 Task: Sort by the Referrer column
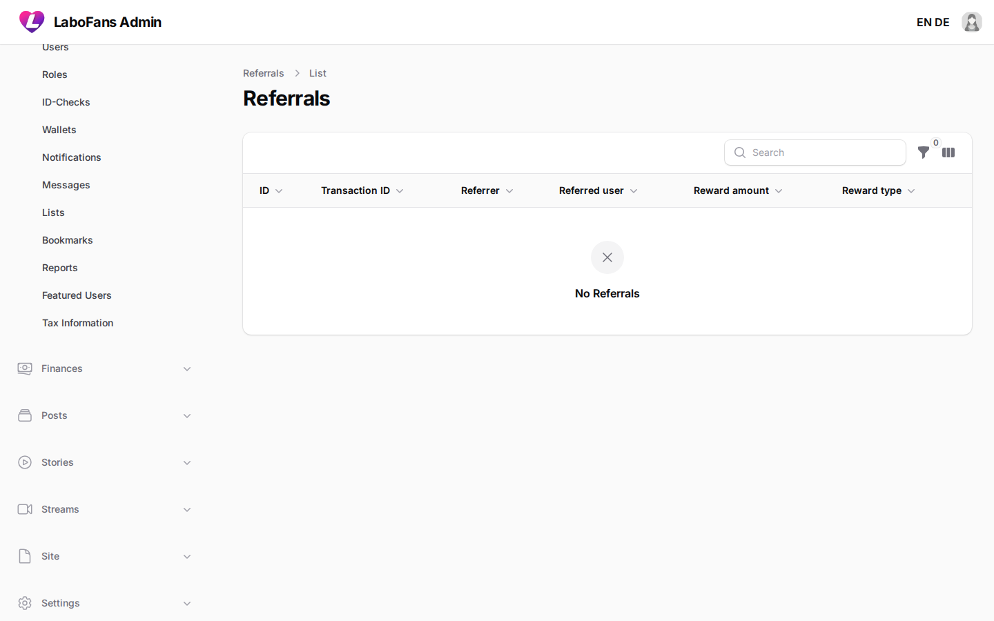tap(487, 190)
